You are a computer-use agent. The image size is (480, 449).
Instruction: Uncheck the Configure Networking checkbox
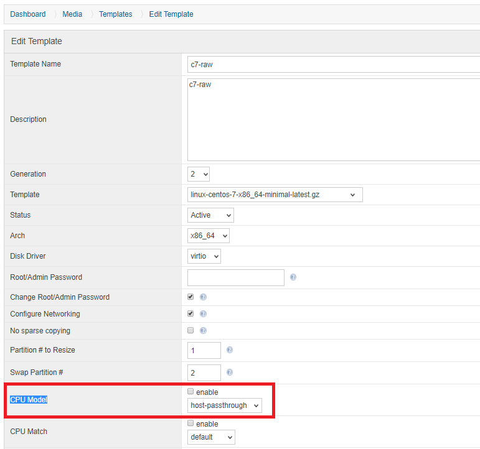pyautogui.click(x=191, y=314)
